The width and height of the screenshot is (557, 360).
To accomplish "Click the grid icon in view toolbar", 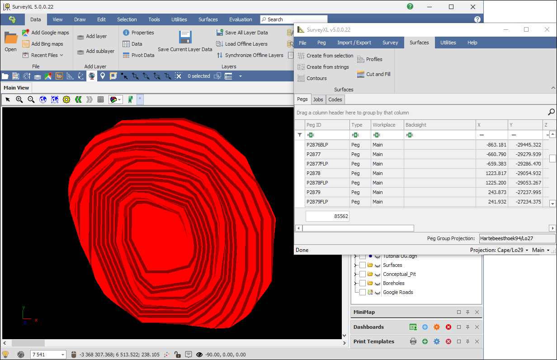I will coord(101,99).
